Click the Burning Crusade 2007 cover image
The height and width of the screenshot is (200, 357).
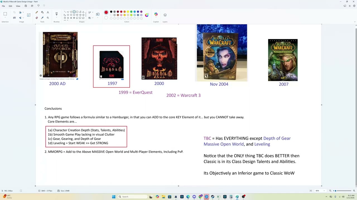click(x=283, y=60)
